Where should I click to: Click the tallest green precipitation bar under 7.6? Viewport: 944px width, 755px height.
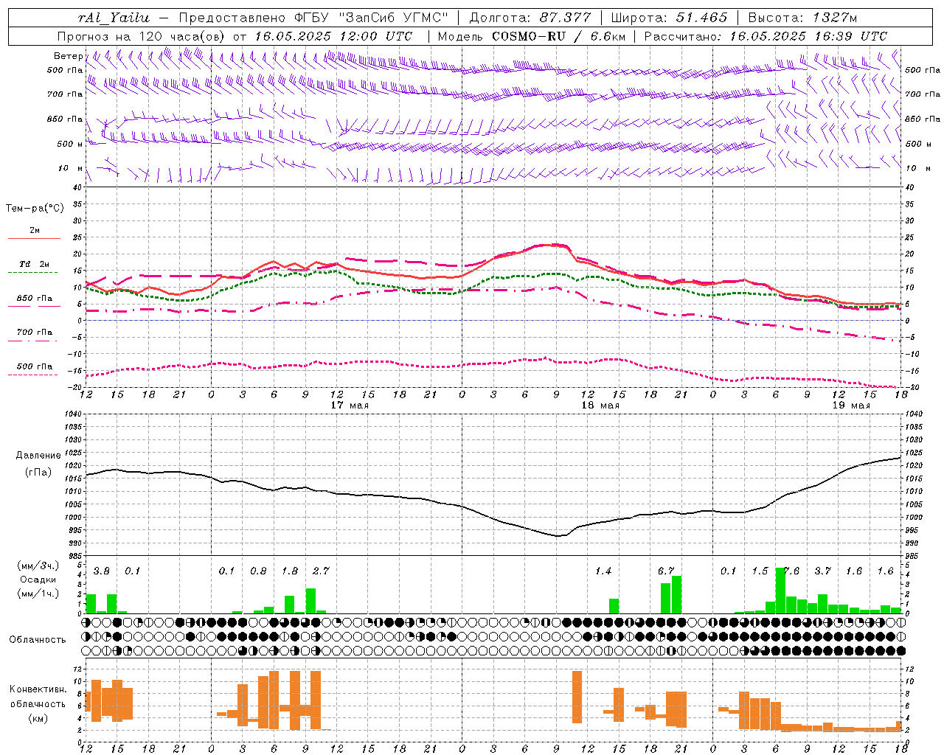pyautogui.click(x=780, y=591)
